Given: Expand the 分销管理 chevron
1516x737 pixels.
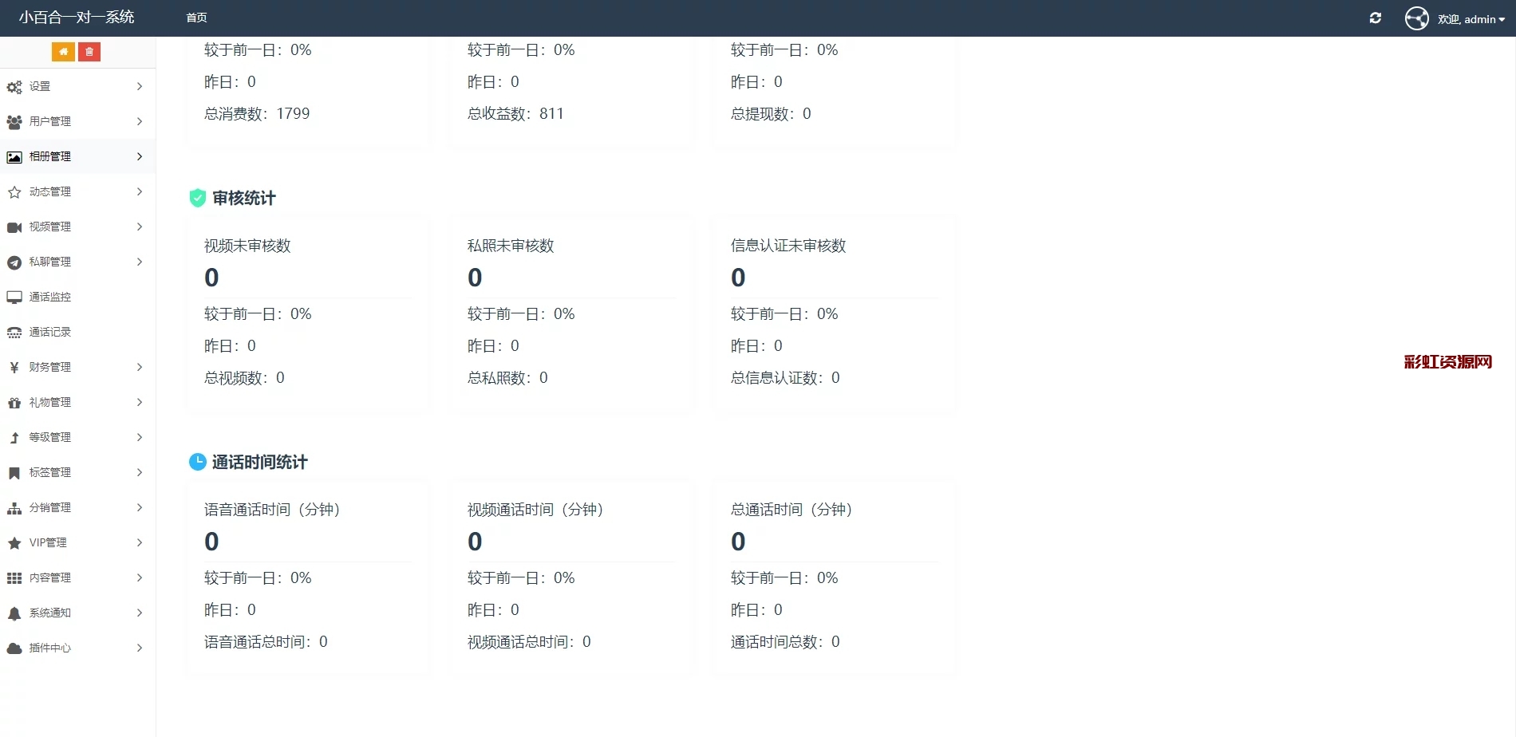Looking at the screenshot, I should click(x=140, y=507).
